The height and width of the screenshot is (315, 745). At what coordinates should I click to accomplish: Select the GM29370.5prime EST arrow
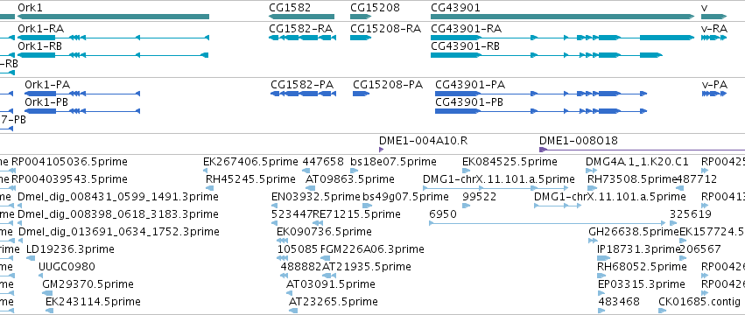pyautogui.click(x=47, y=293)
